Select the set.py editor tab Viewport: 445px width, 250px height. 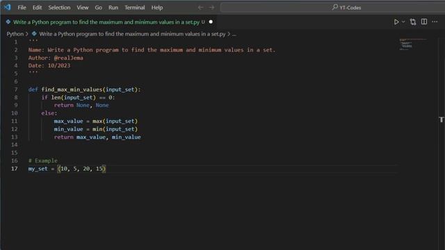pos(109,22)
